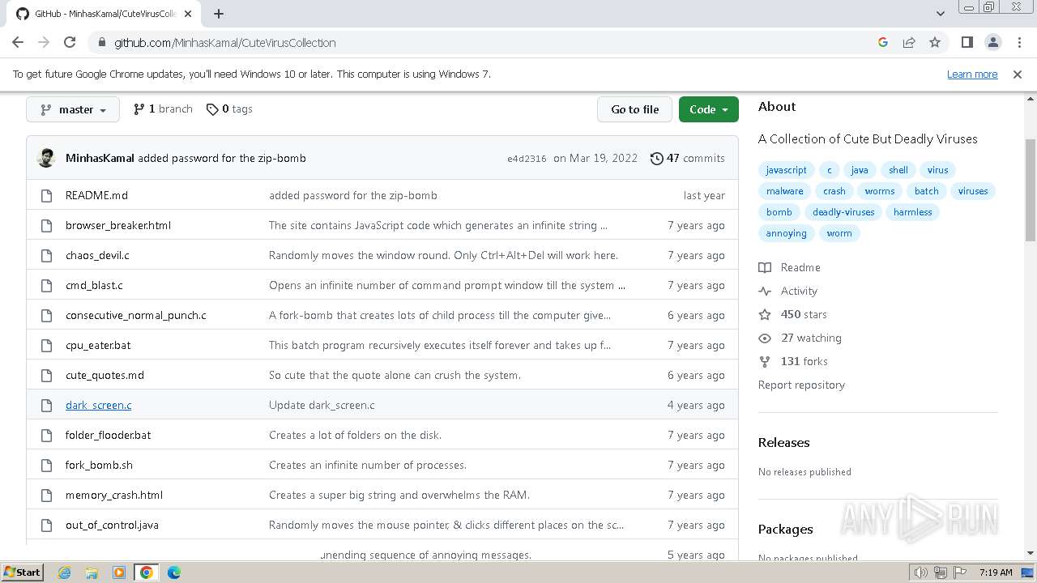Open the chaos_devil.c file
1037x583 pixels.
pyautogui.click(x=97, y=255)
